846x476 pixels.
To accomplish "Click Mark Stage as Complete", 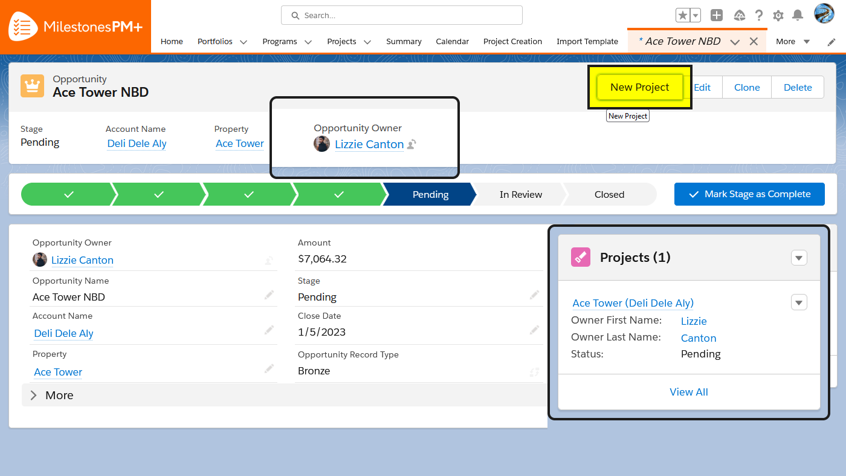I will pos(749,194).
